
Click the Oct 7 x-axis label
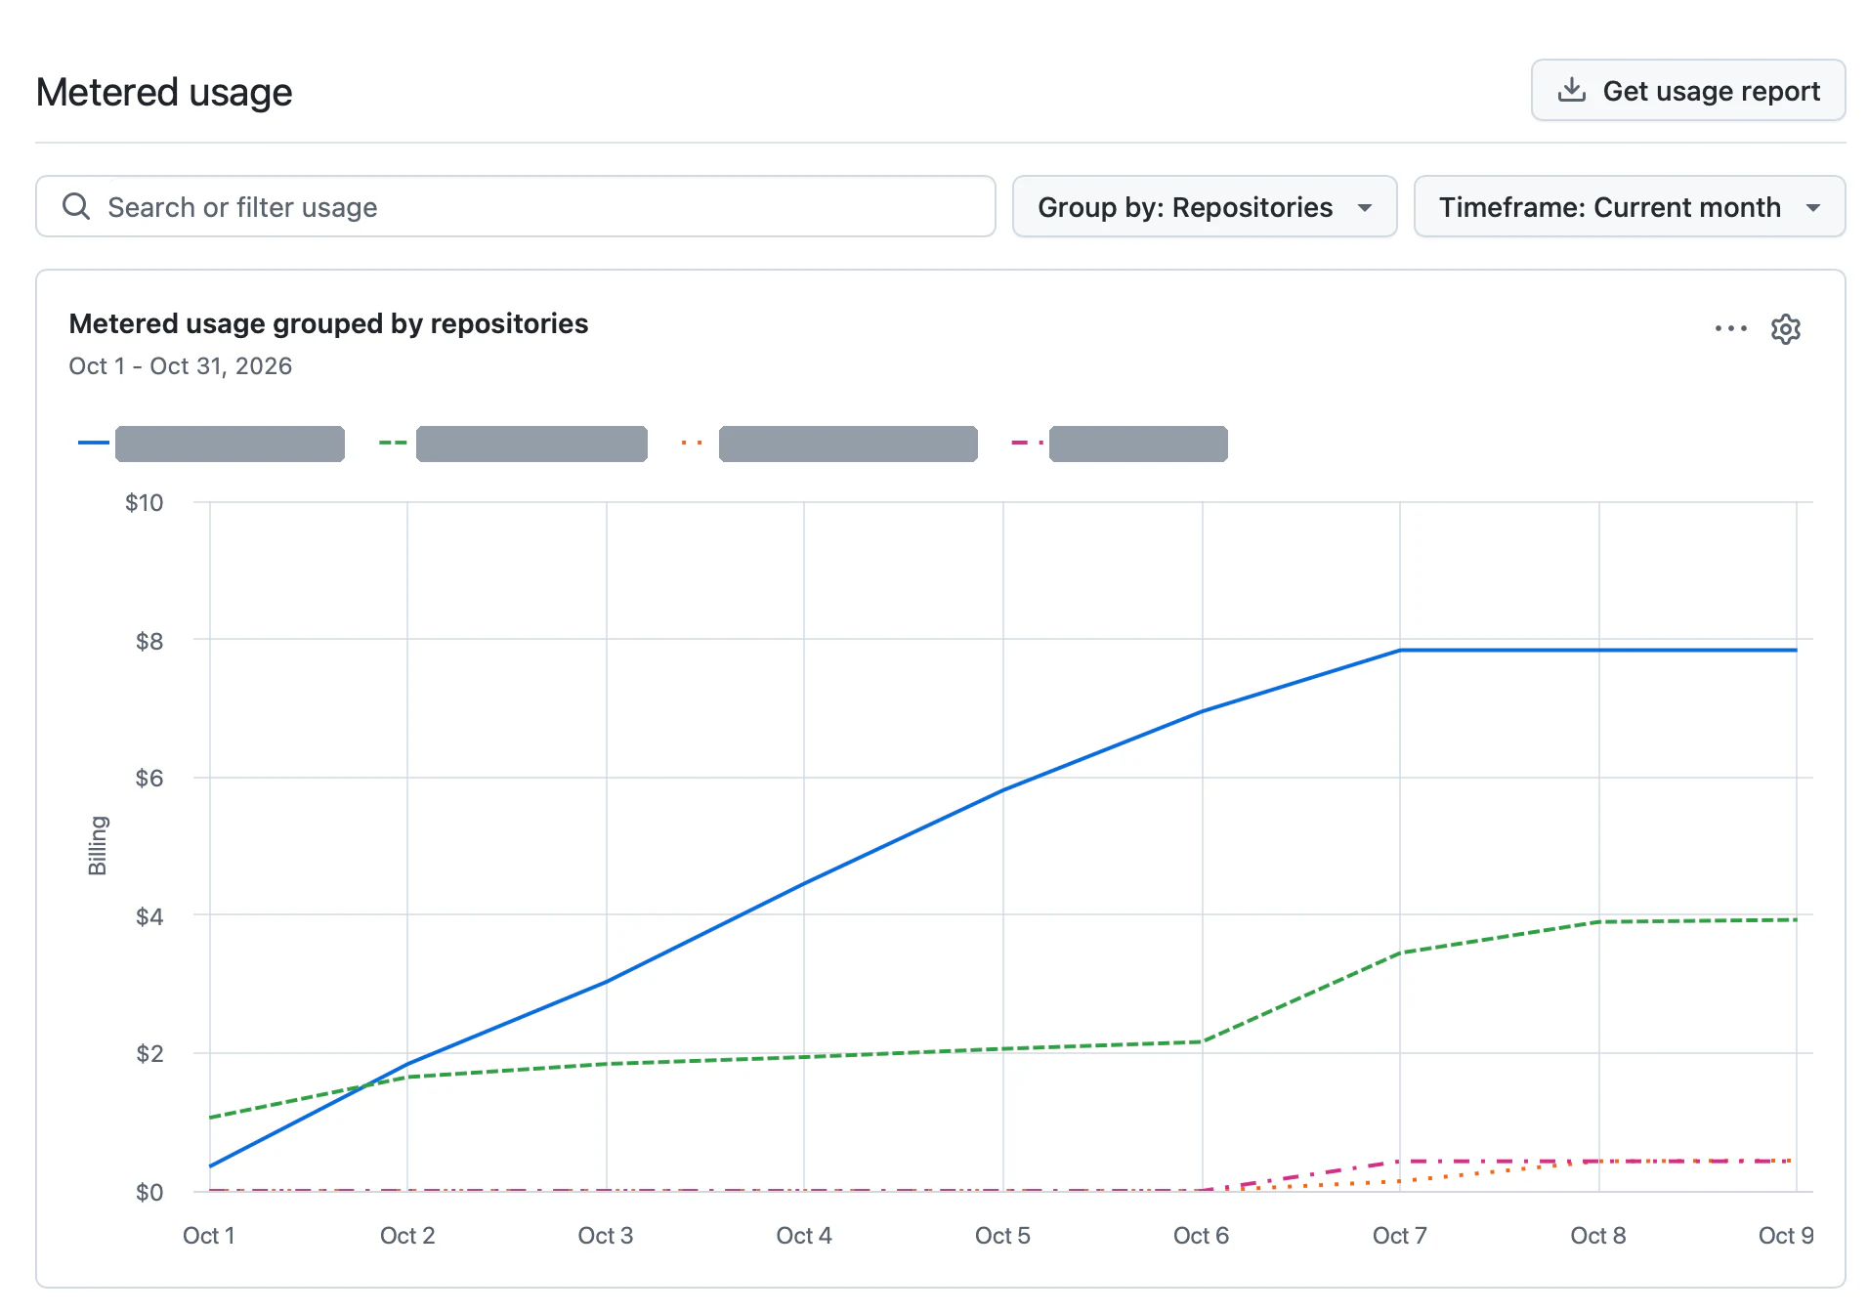pos(1399,1236)
